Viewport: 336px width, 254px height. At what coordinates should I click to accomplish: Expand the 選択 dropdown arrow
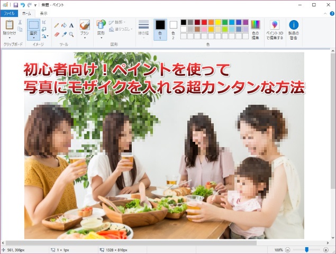tap(34, 38)
